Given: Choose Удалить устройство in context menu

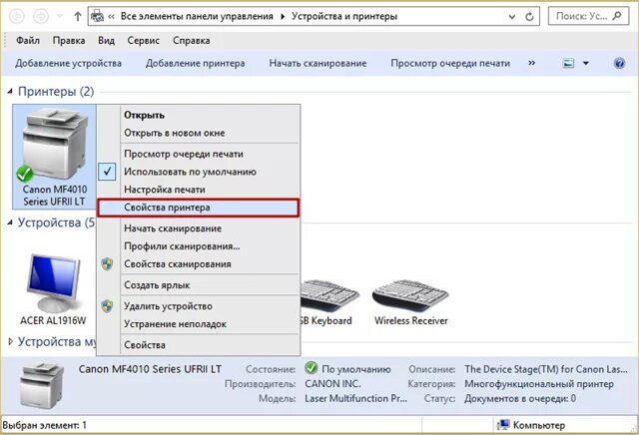Looking at the screenshot, I should [199, 306].
